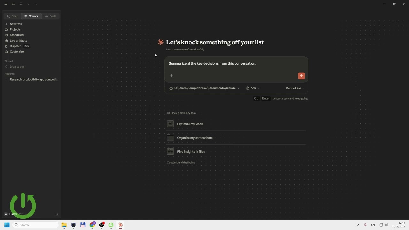This screenshot has width=409, height=230.
Task: Open the working folder path dropdown
Action: pos(204,88)
